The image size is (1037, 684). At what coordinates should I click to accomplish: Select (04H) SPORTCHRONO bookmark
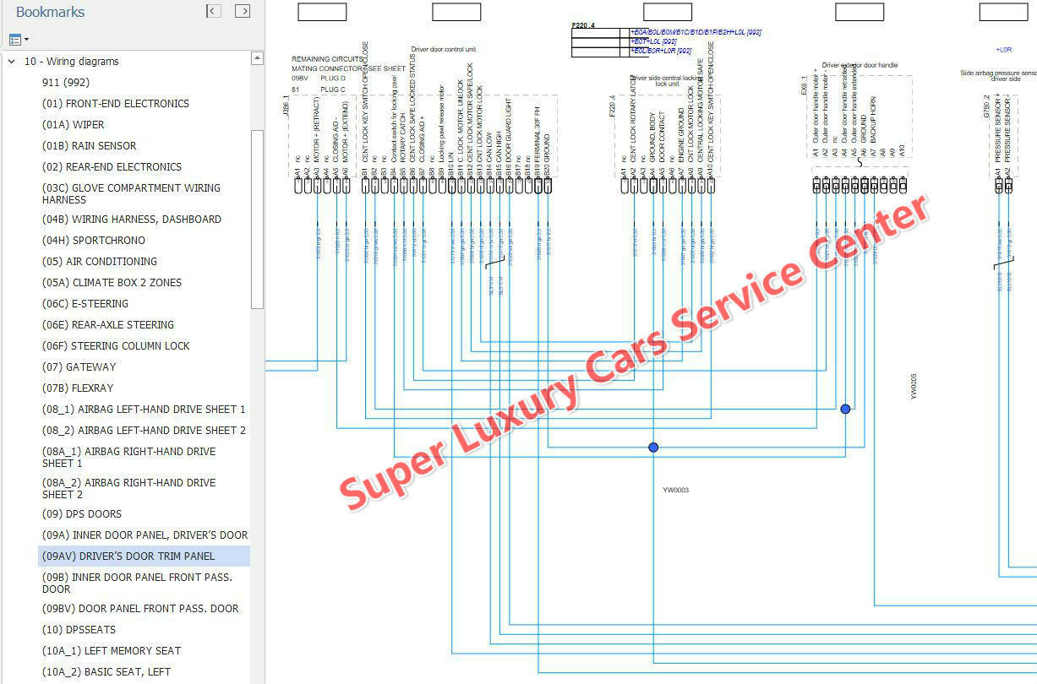(x=94, y=241)
